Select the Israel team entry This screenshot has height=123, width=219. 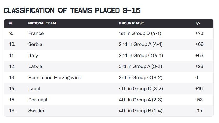[x=34, y=89]
